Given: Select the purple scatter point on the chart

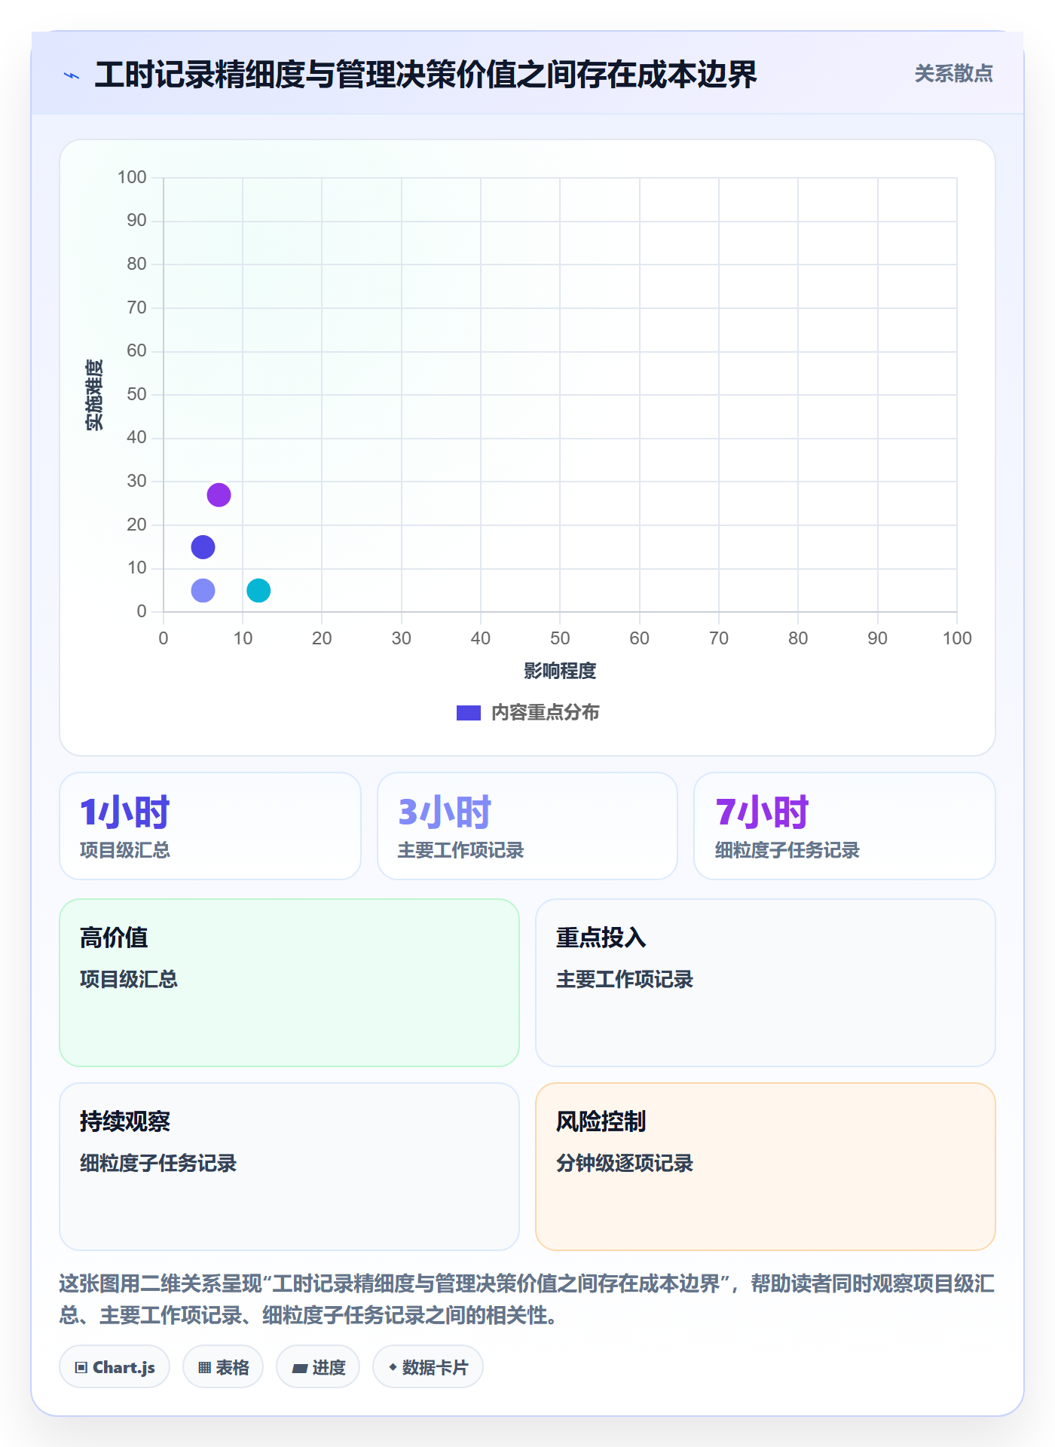Looking at the screenshot, I should tap(219, 495).
